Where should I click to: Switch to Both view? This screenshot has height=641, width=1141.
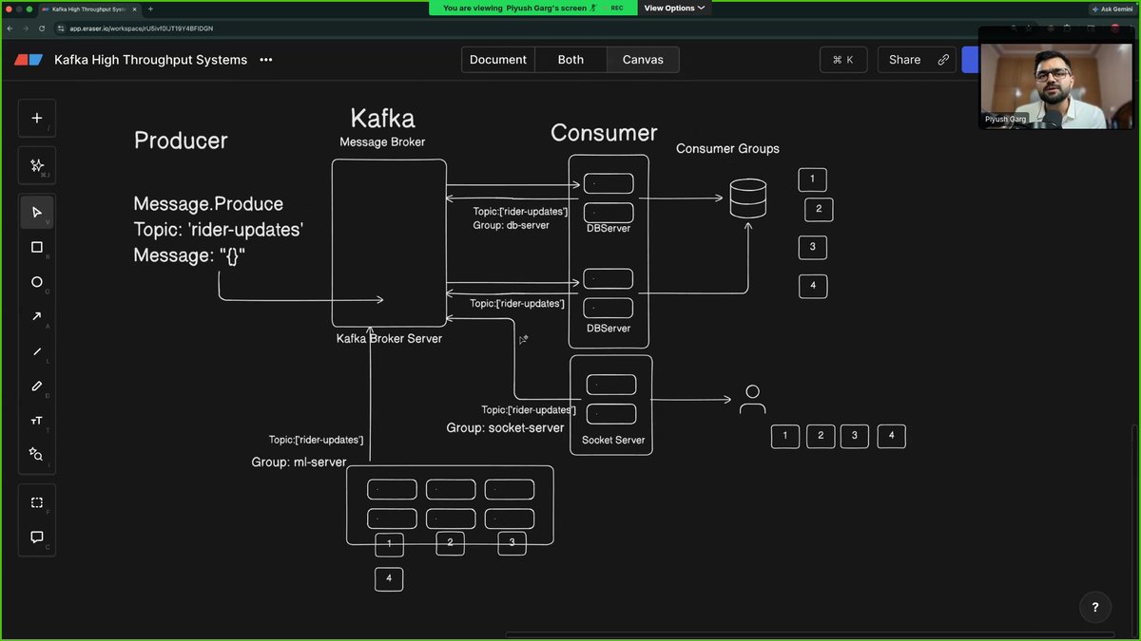[570, 60]
